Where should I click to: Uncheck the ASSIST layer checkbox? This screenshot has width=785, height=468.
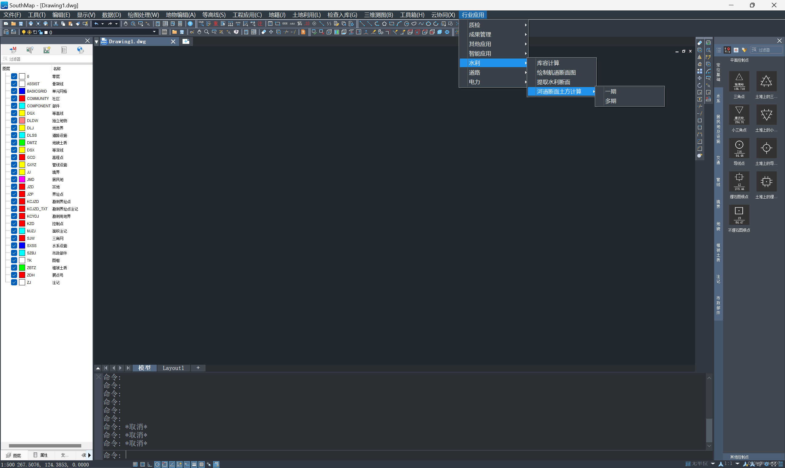(14, 84)
